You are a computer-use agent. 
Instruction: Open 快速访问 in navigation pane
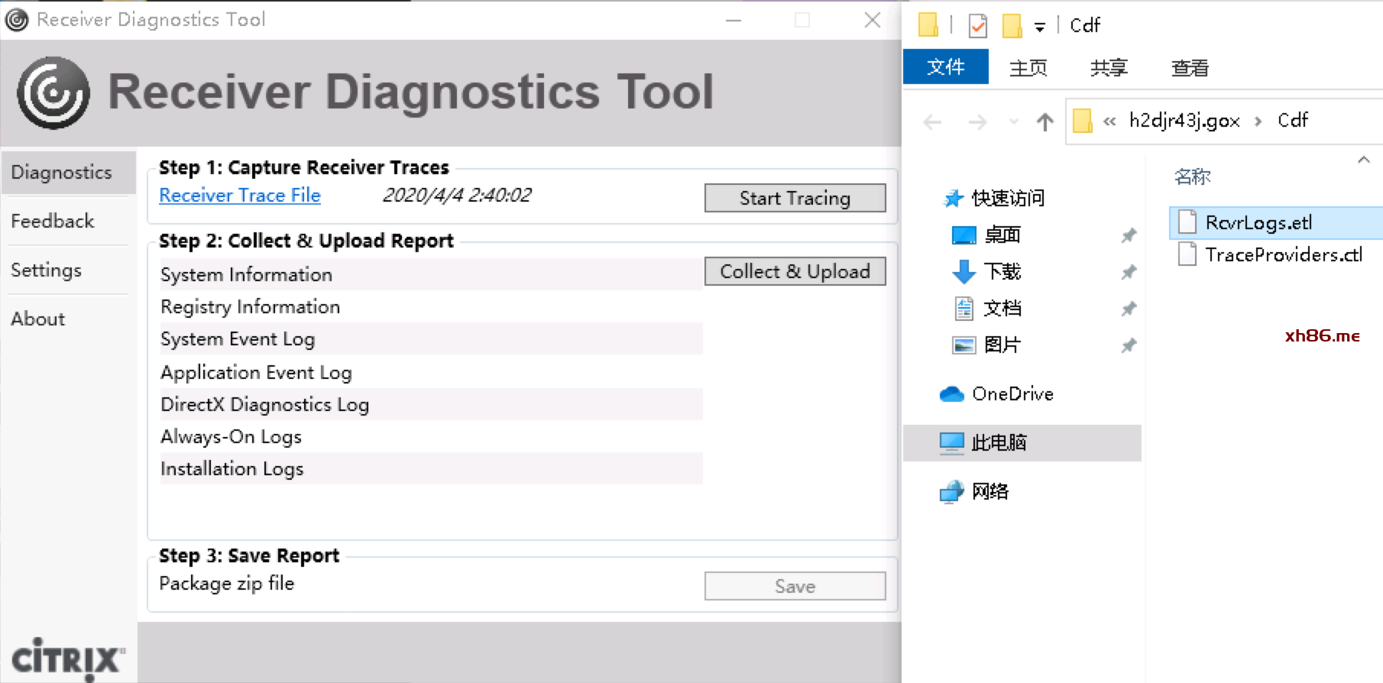[1007, 199]
